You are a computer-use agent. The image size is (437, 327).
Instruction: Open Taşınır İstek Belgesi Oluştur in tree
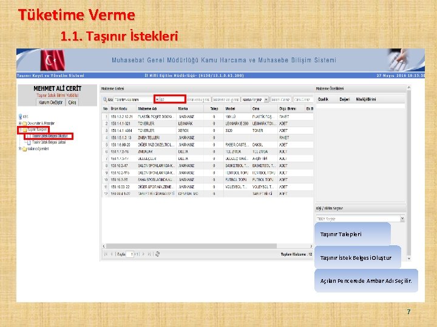50,136
